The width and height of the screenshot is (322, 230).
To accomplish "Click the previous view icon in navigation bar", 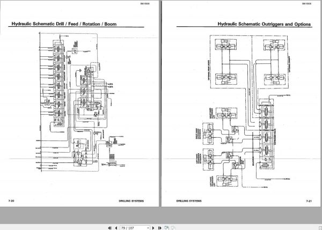I will (167, 228).
